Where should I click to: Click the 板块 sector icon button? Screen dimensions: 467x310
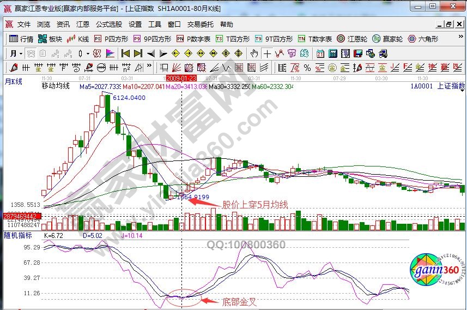[50, 39]
